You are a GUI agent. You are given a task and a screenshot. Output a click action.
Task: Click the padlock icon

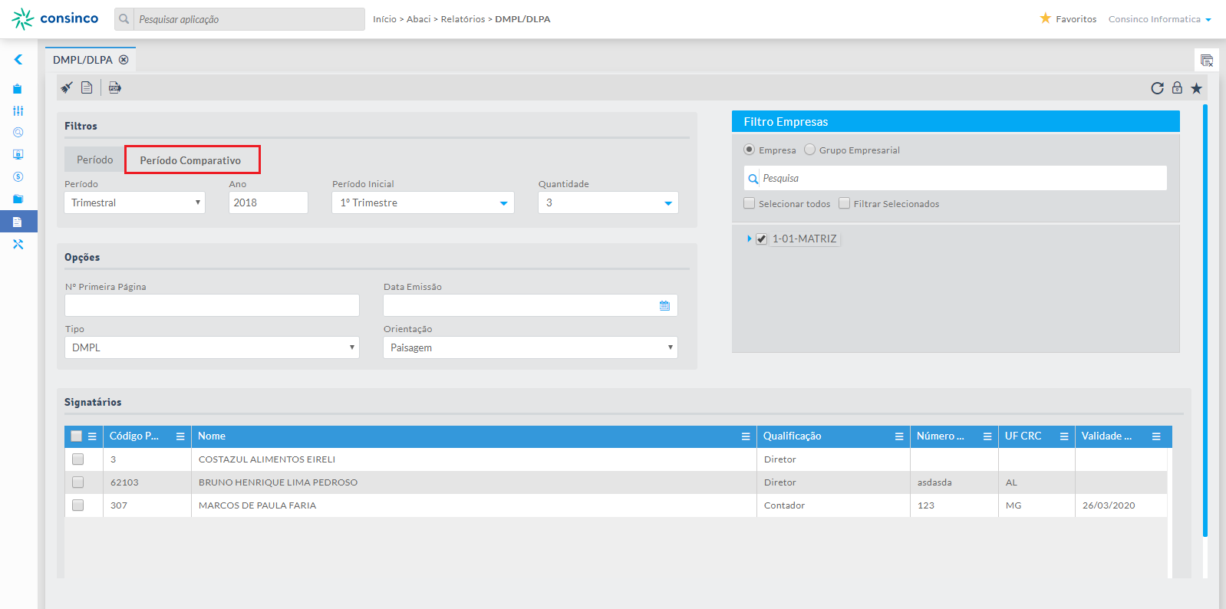pyautogui.click(x=1177, y=87)
